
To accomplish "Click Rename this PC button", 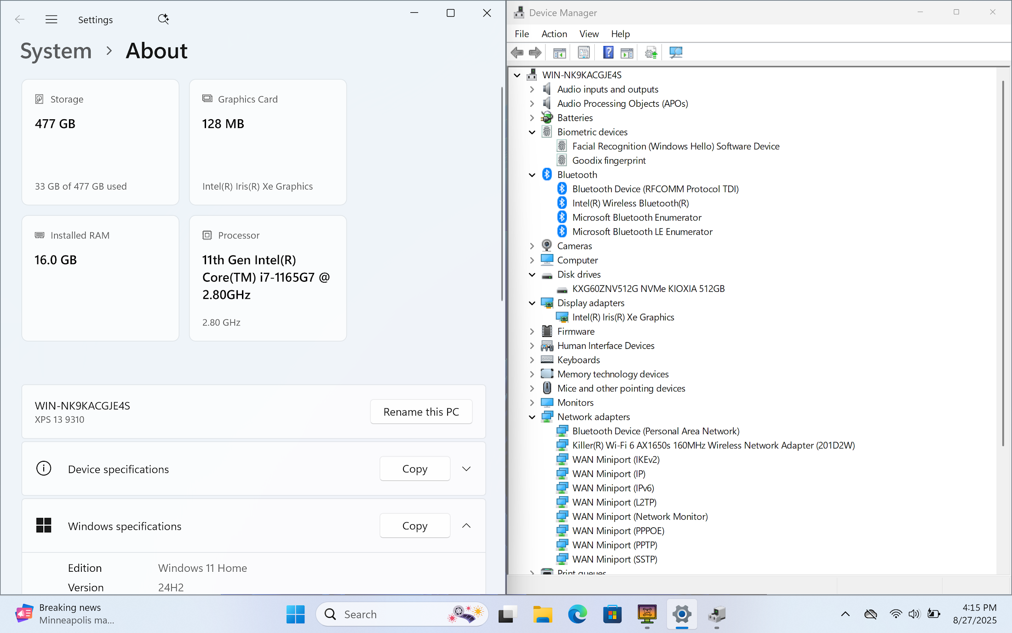I will tap(421, 412).
